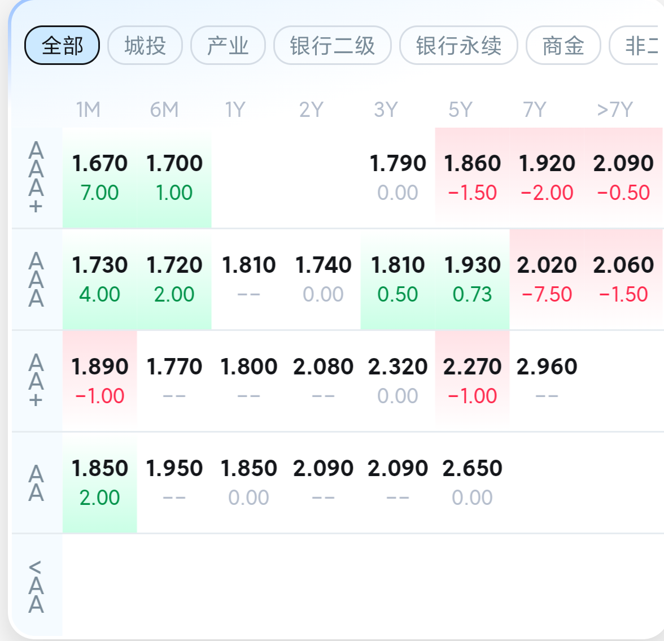Click the >7Y column header

(615, 110)
